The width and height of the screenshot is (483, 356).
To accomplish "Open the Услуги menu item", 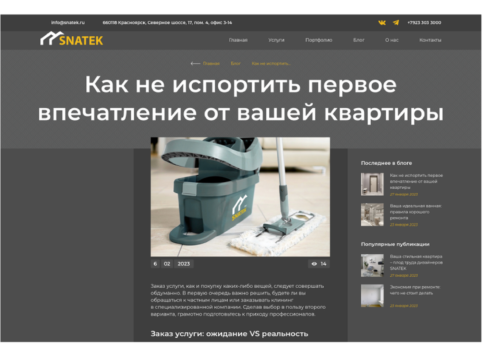I will coord(276,40).
